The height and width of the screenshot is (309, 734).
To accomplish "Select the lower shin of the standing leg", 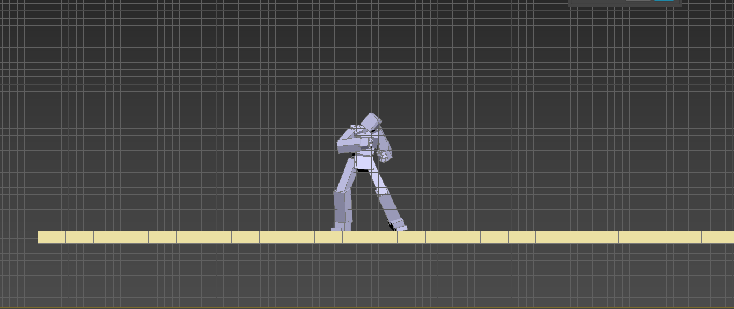I will 342,207.
